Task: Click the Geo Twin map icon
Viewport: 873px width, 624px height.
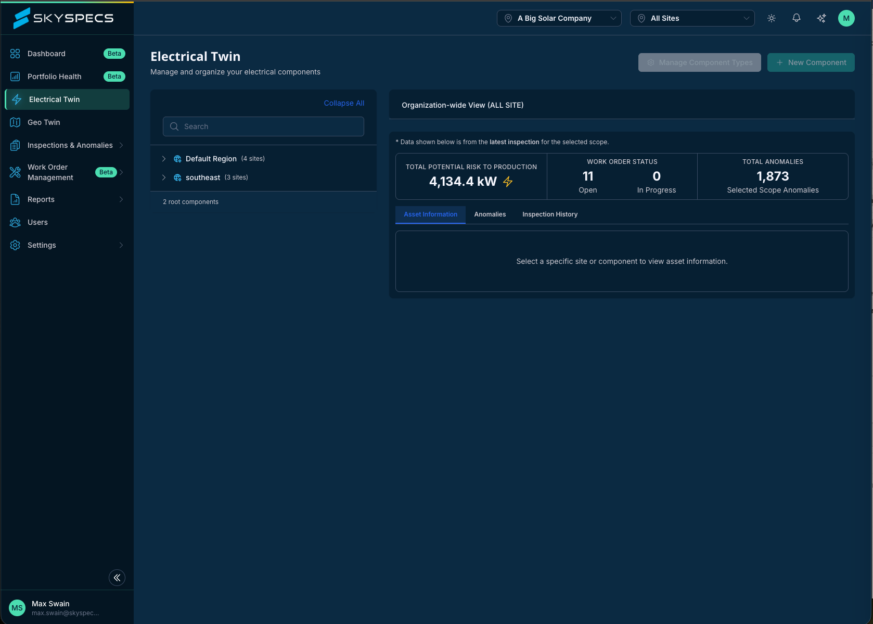Action: pyautogui.click(x=15, y=122)
